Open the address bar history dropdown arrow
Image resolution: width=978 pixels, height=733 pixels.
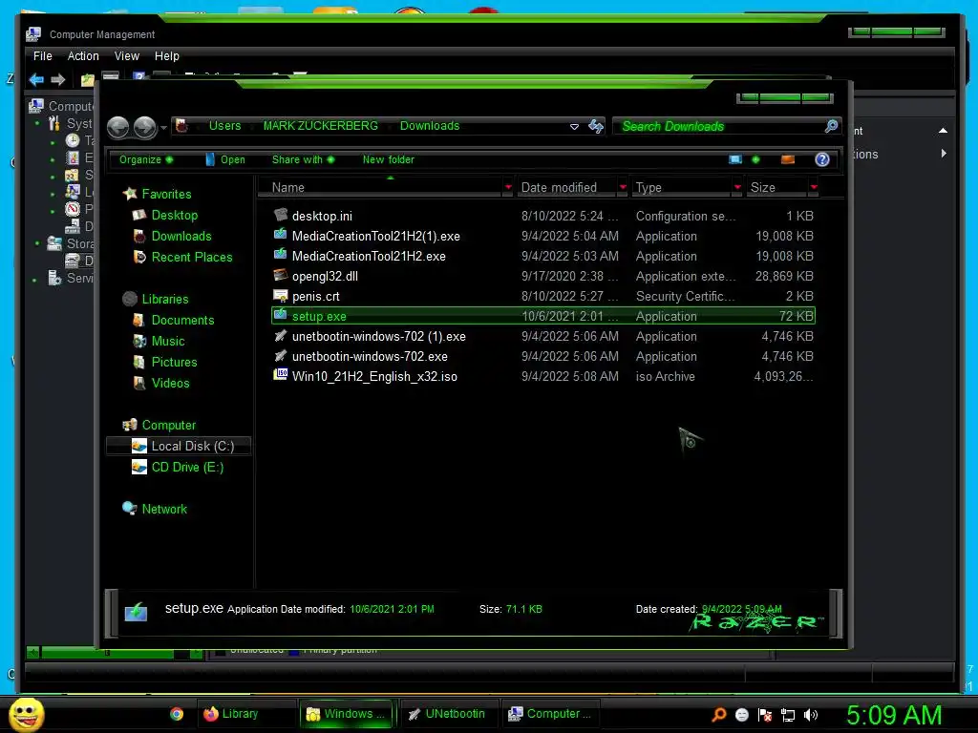pyautogui.click(x=574, y=127)
